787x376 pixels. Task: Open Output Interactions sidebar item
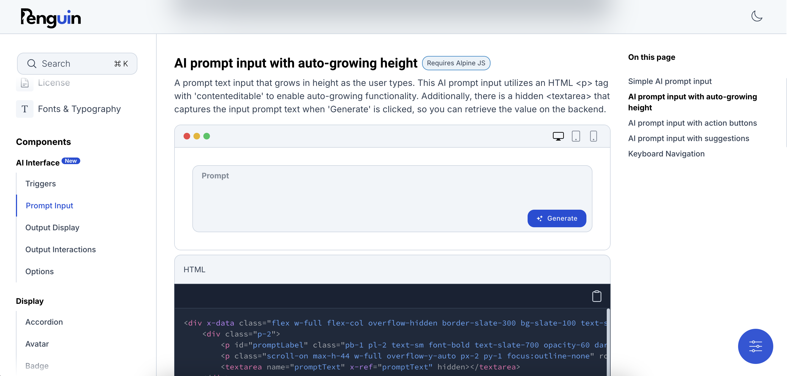(x=60, y=249)
